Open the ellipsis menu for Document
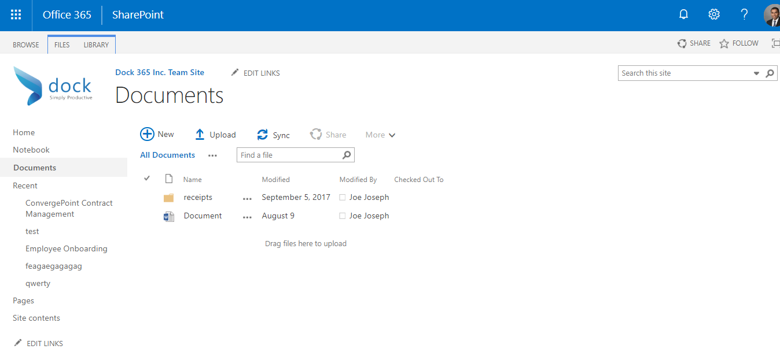780x349 pixels. pos(248,217)
